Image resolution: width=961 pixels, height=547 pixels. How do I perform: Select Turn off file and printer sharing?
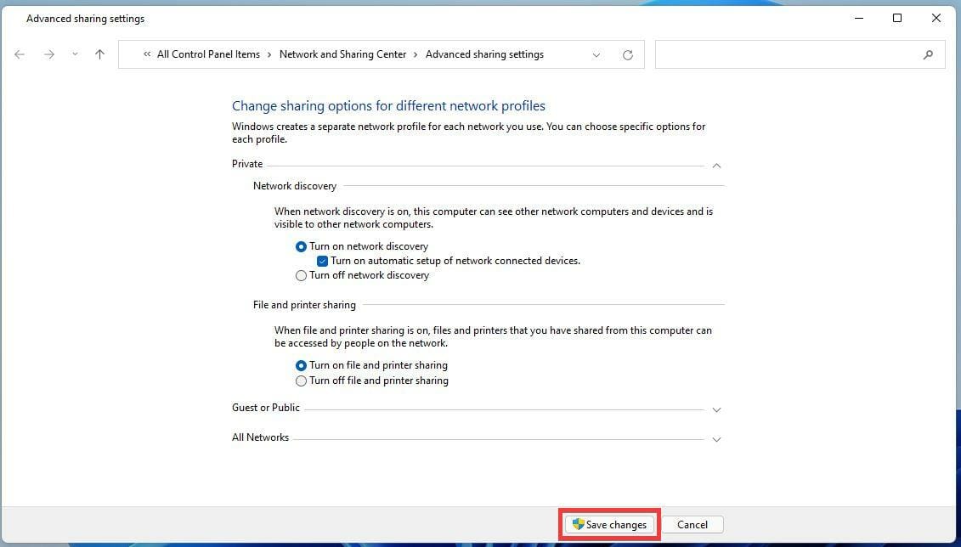click(301, 381)
